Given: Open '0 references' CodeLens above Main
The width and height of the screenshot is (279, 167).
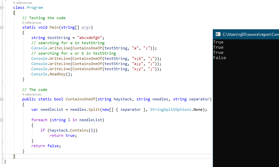Looking at the screenshot, I should [x=32, y=23].
